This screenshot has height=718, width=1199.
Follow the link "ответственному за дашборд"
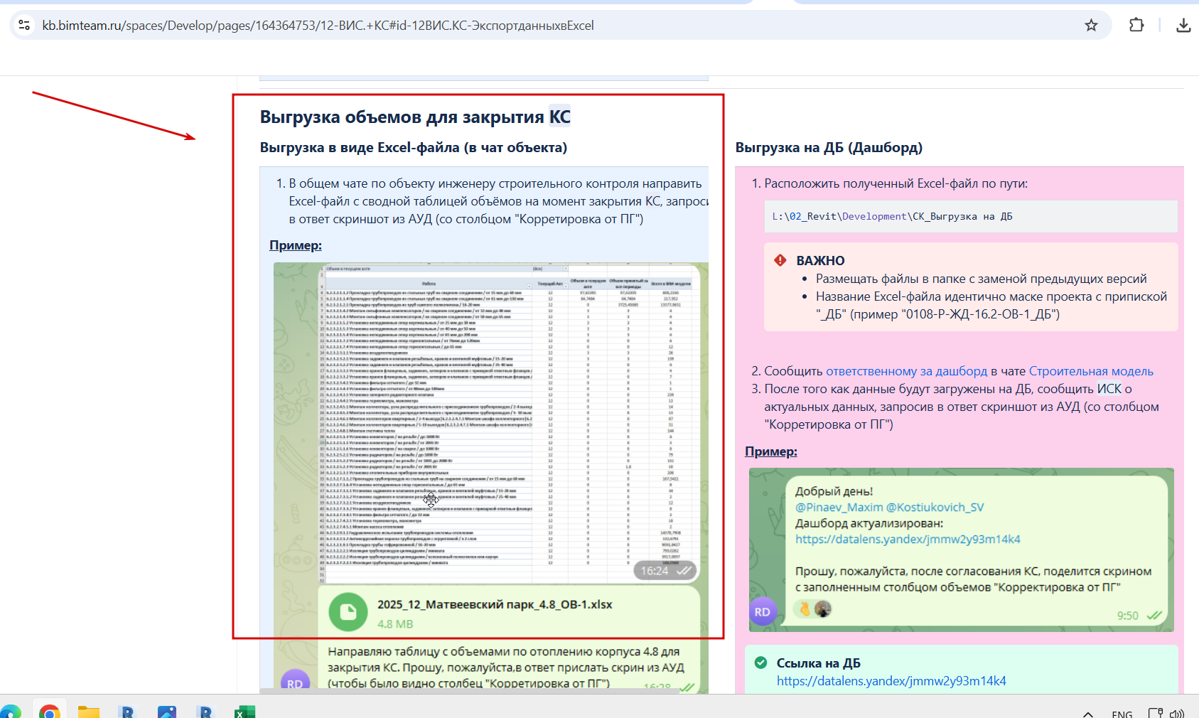(906, 371)
